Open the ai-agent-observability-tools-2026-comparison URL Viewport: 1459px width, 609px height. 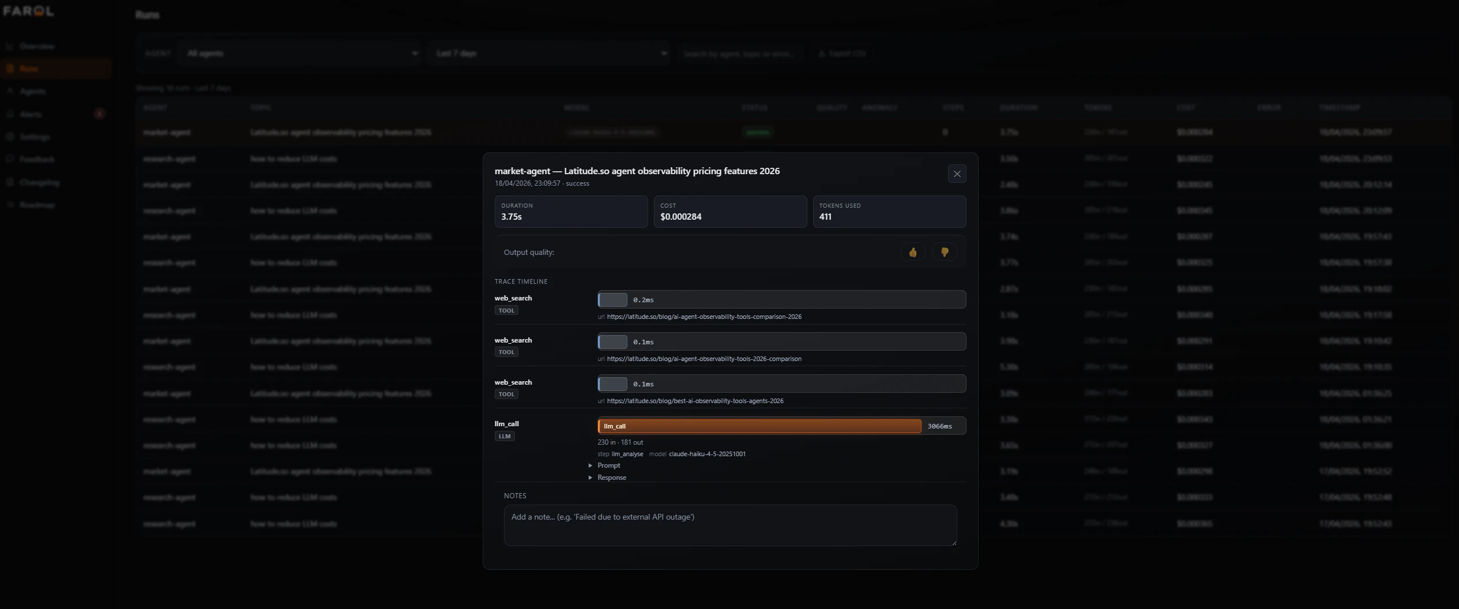(x=704, y=359)
